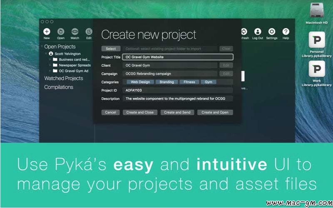Click the Campaign field OCGG Rebranding campaign

pyautogui.click(x=170, y=74)
